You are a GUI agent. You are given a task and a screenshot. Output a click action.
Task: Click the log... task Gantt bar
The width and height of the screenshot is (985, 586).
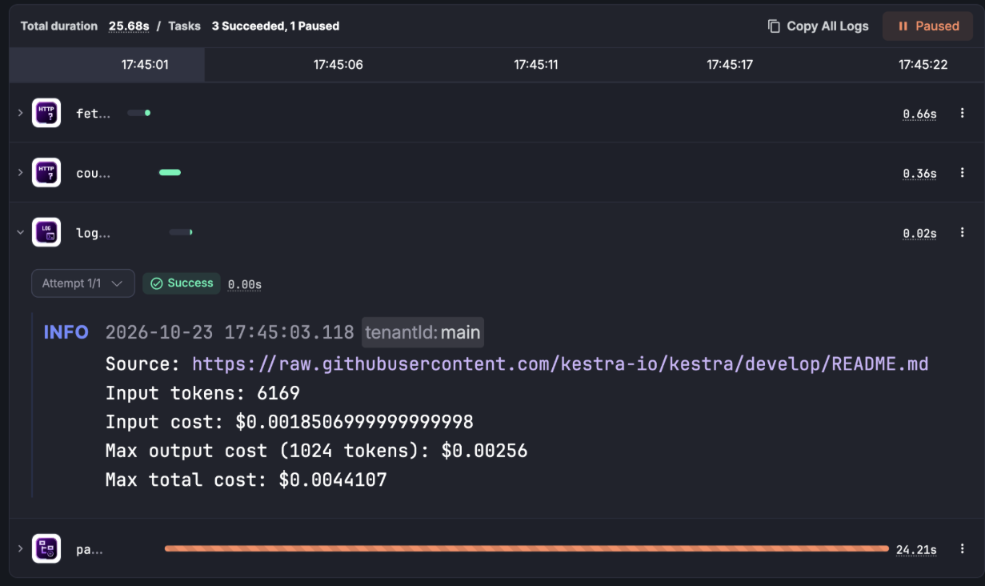pyautogui.click(x=181, y=232)
